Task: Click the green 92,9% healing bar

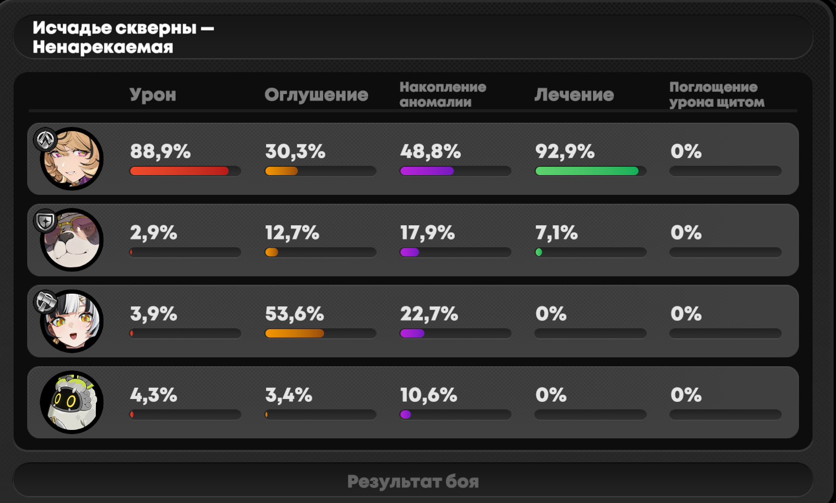Action: click(x=587, y=171)
